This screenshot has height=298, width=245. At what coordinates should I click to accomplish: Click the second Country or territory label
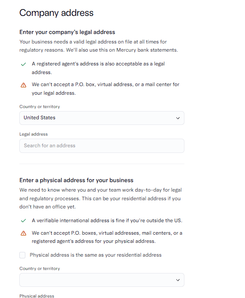pyautogui.click(x=40, y=269)
